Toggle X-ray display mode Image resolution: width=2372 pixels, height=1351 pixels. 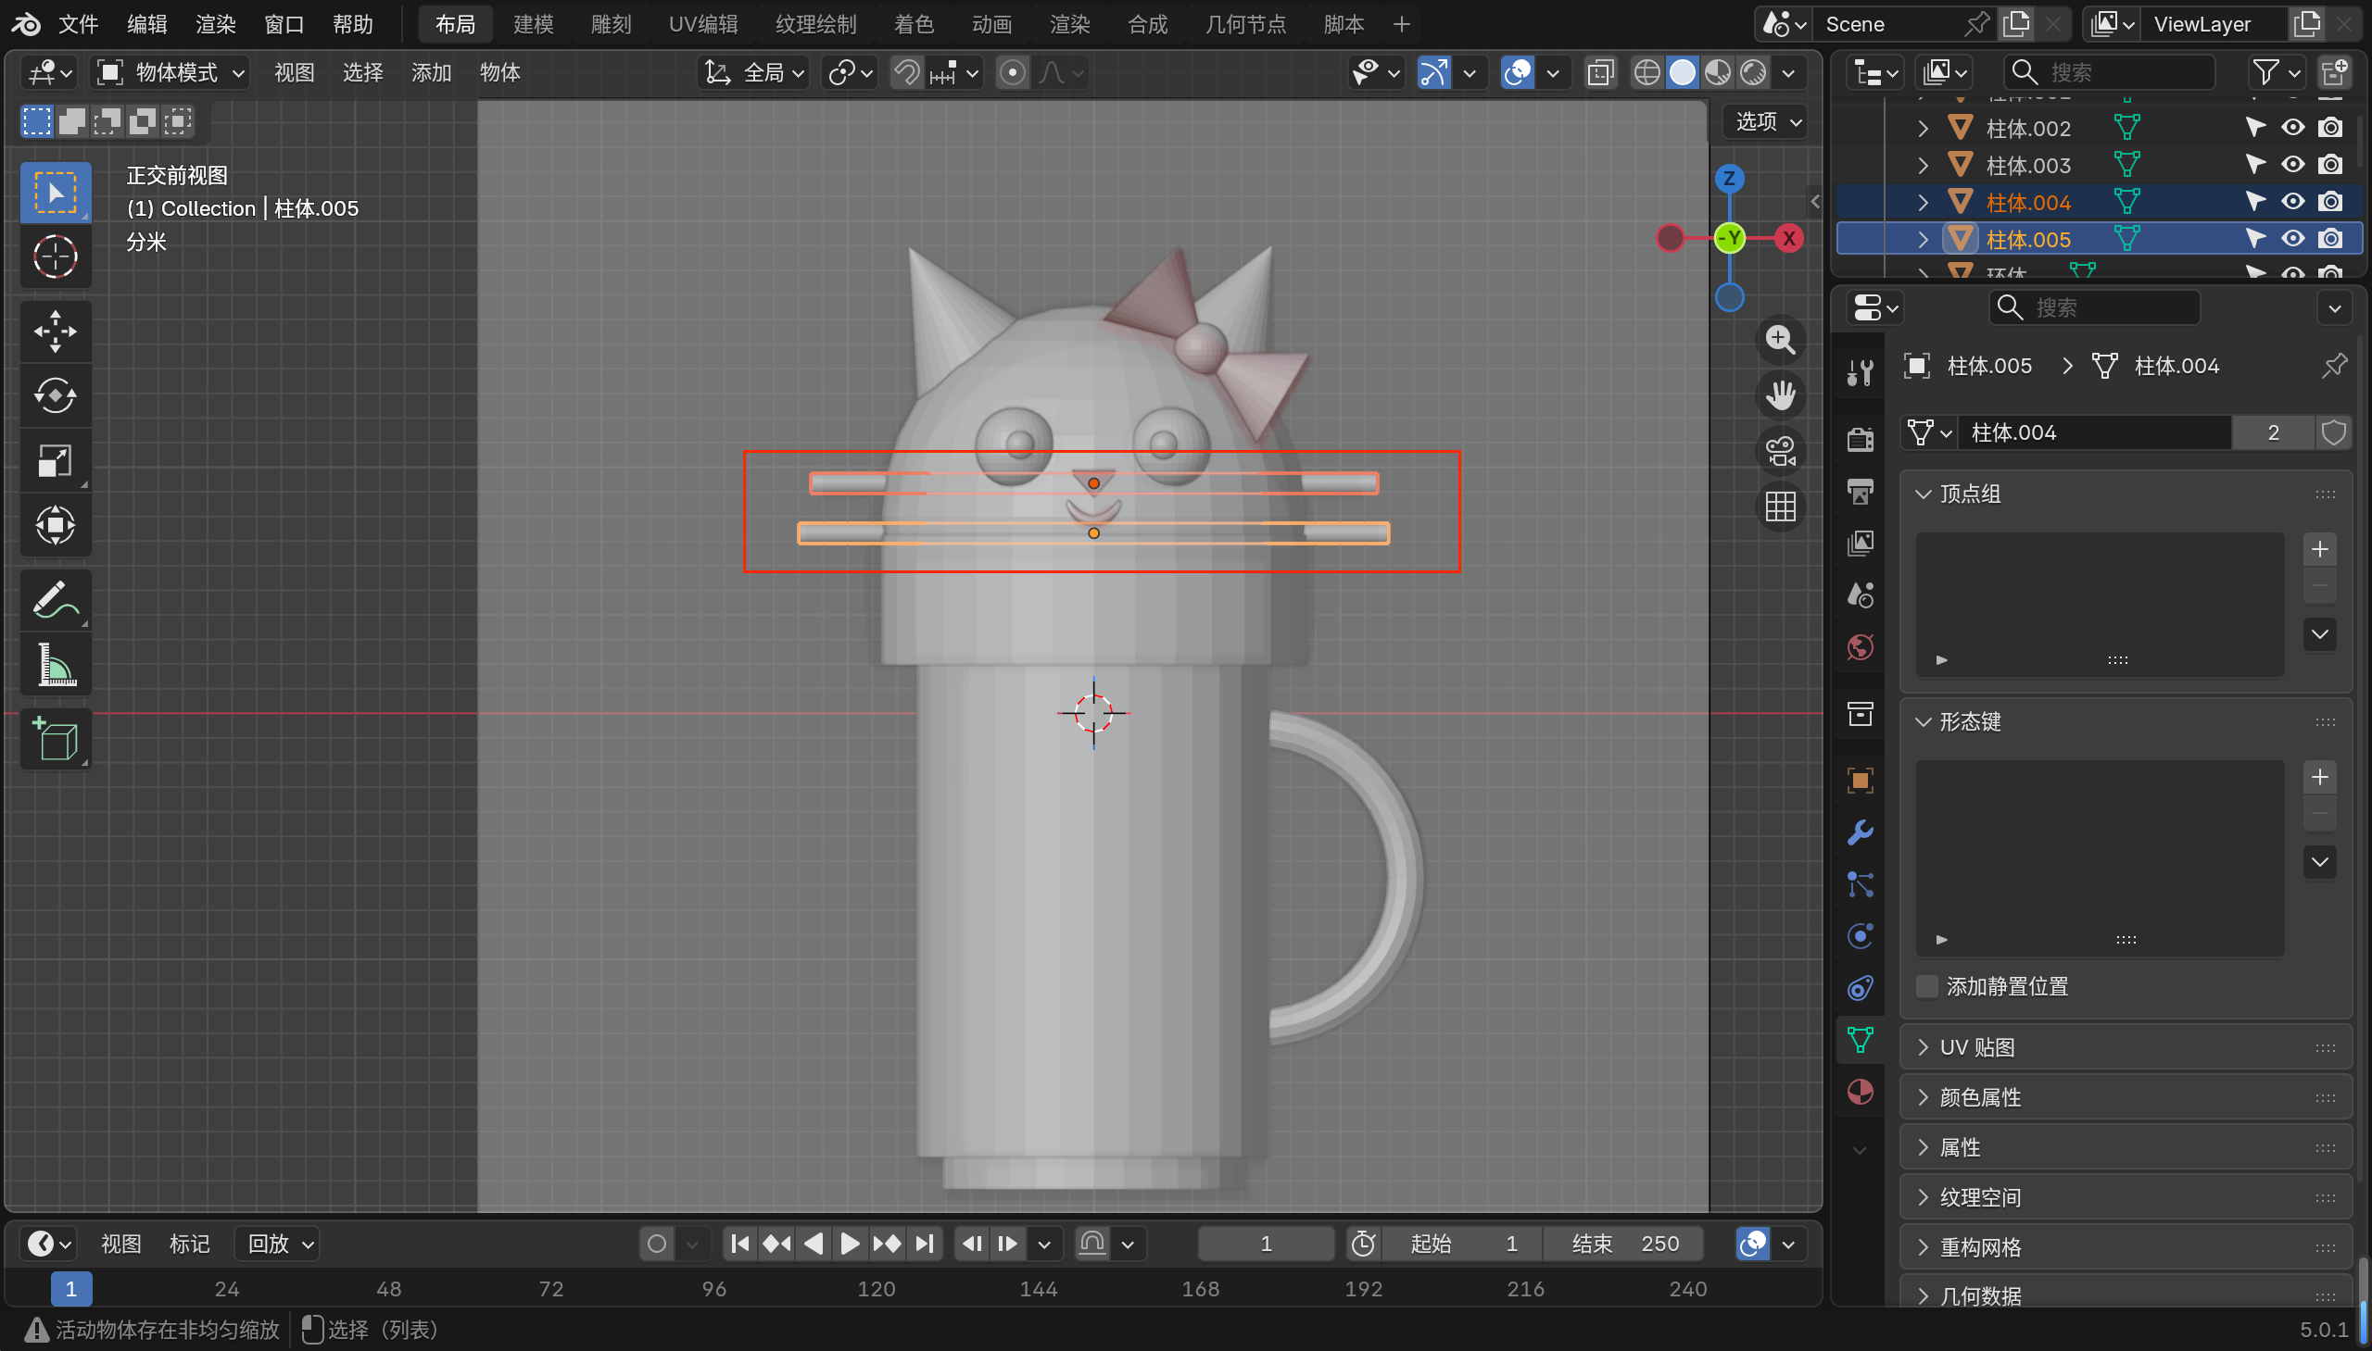(1599, 72)
